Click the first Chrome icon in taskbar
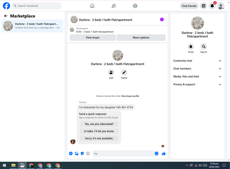230x169 pixels. pyautogui.click(x=31, y=165)
